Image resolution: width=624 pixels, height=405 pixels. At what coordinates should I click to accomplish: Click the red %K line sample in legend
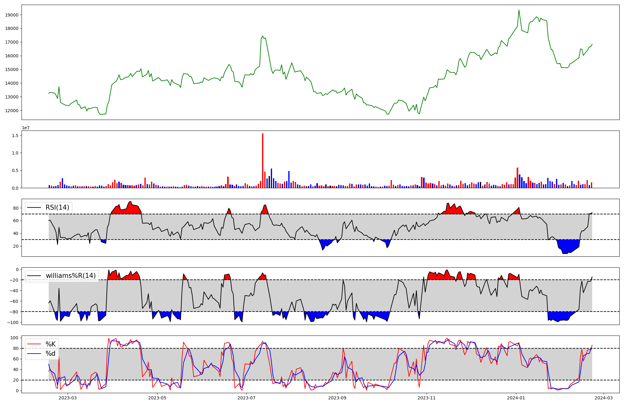click(x=34, y=344)
